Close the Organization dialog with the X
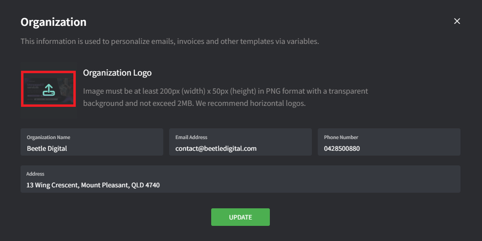The width and height of the screenshot is (482, 241). coord(457,21)
